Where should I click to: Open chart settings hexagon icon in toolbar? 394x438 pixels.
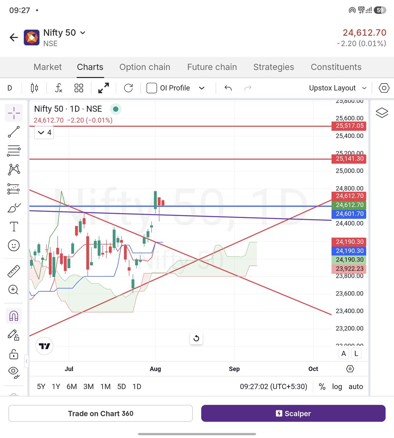(384, 88)
